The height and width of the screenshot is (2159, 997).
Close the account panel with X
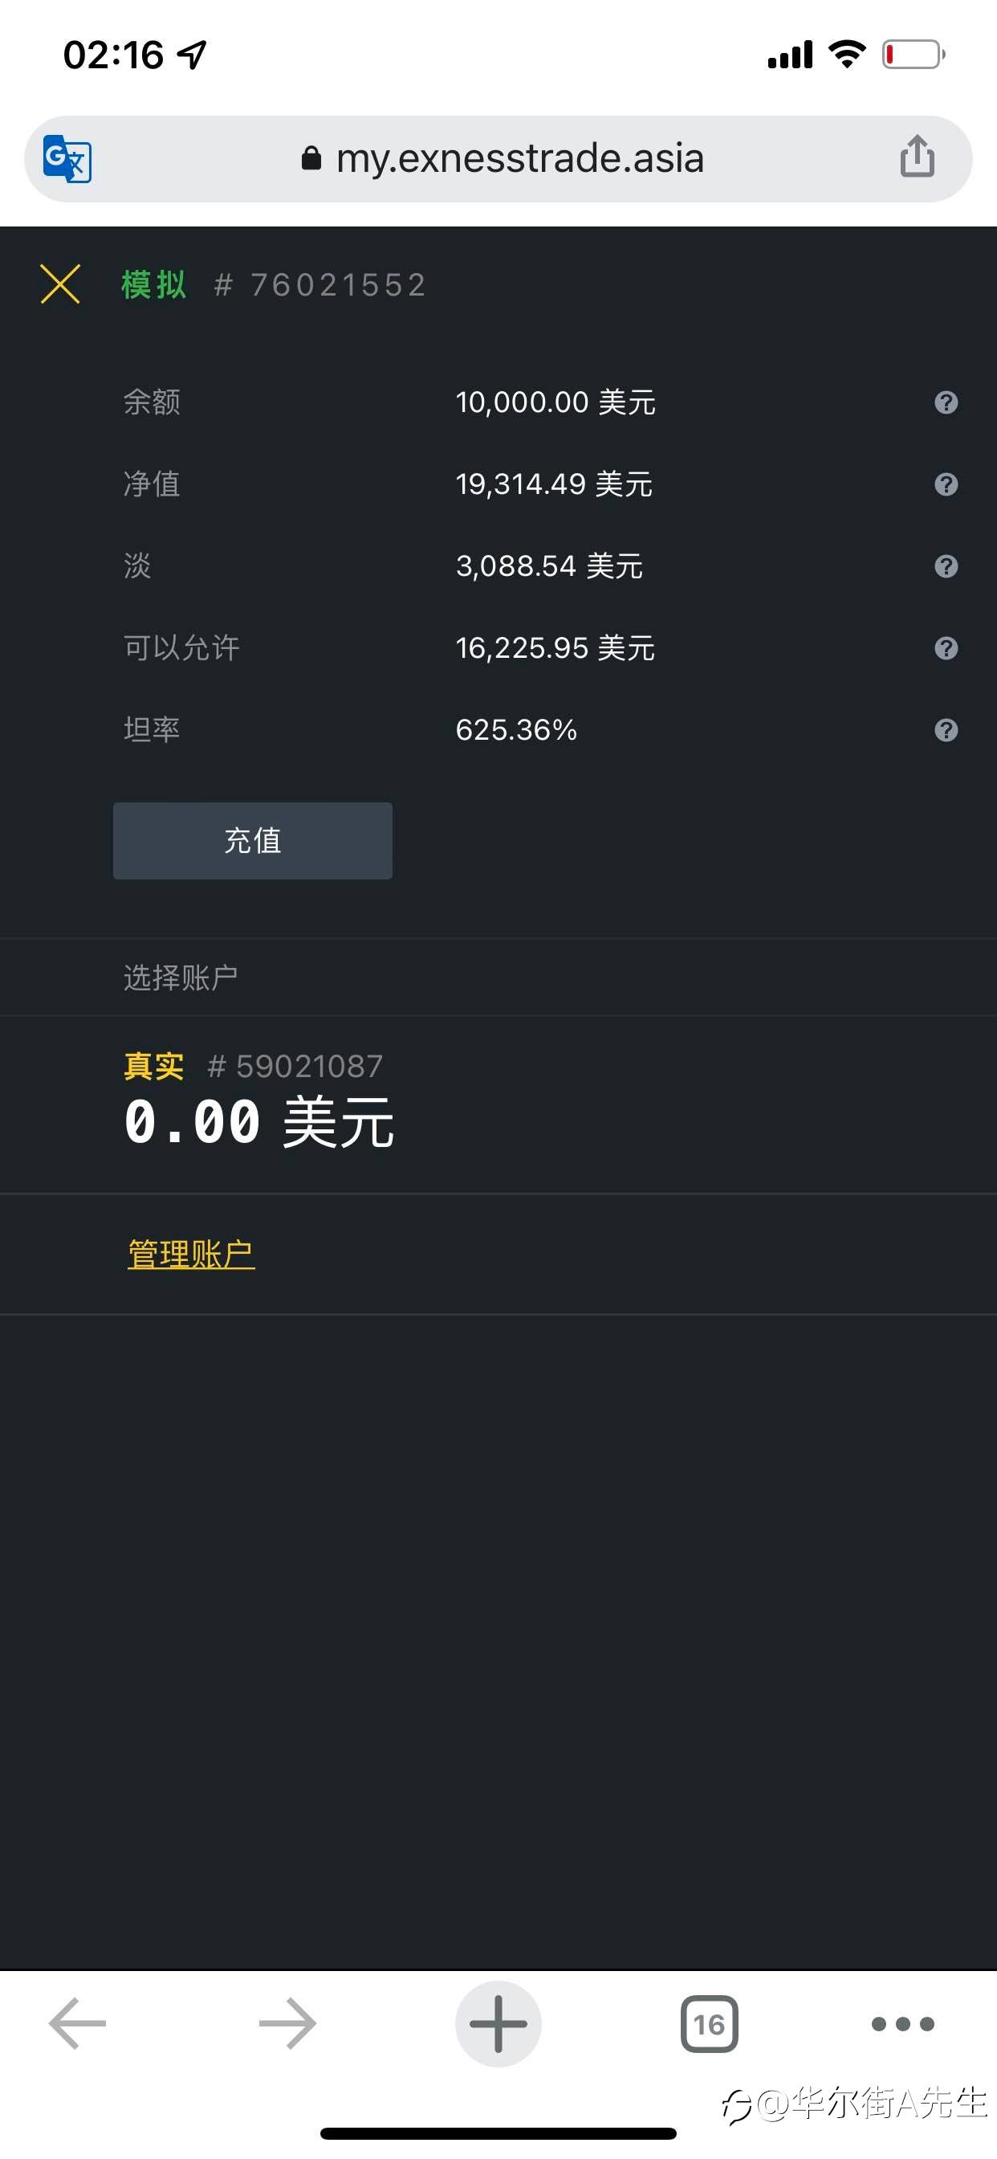(x=60, y=284)
